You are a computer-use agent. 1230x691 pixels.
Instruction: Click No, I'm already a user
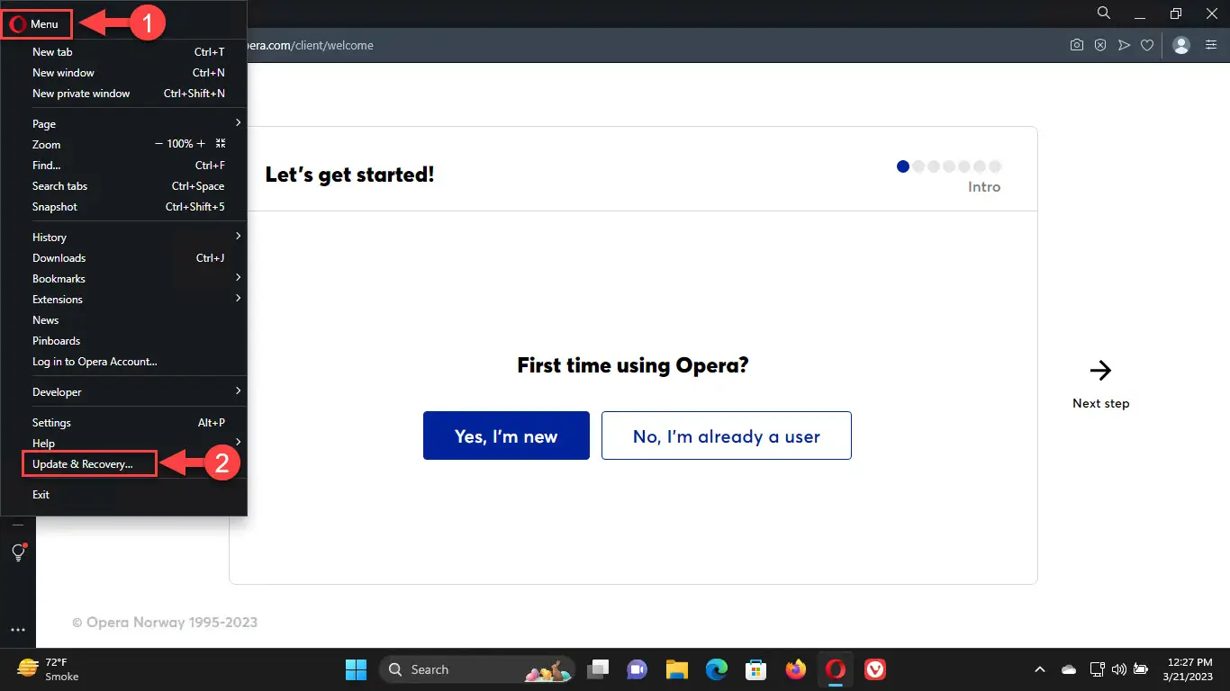click(726, 435)
